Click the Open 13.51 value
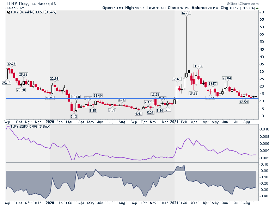 coord(113,8)
